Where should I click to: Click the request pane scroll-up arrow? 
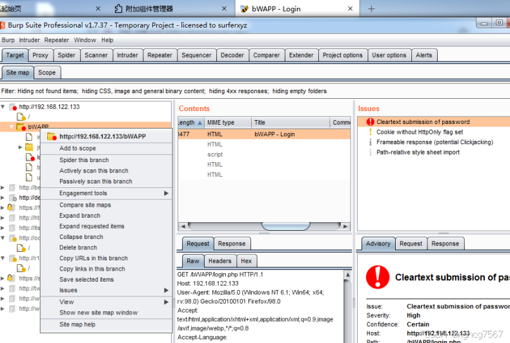[x=347, y=275]
